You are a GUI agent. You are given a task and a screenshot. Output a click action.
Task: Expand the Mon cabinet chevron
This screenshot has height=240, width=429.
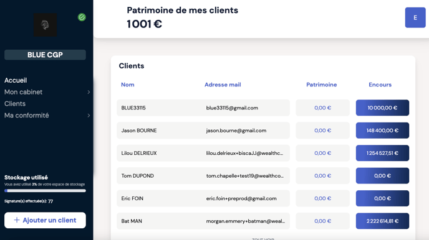pos(89,92)
